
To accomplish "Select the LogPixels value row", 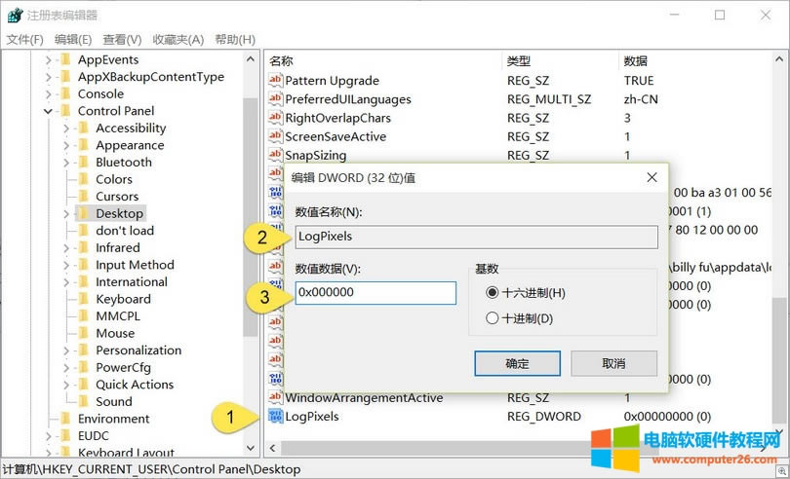I will (519, 416).
